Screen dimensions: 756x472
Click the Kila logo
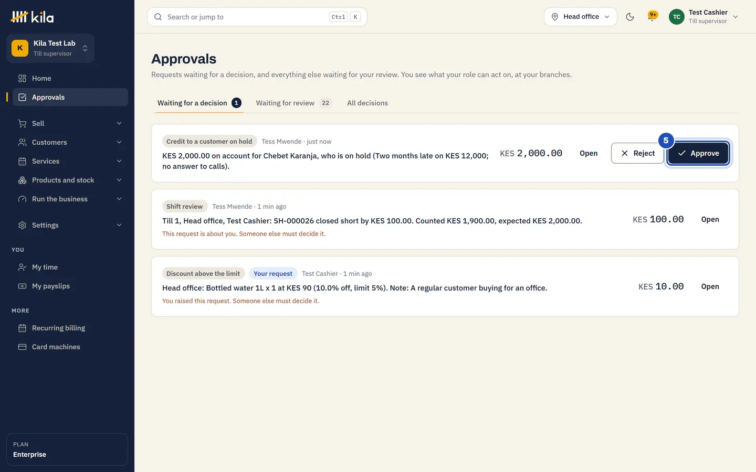pos(32,17)
